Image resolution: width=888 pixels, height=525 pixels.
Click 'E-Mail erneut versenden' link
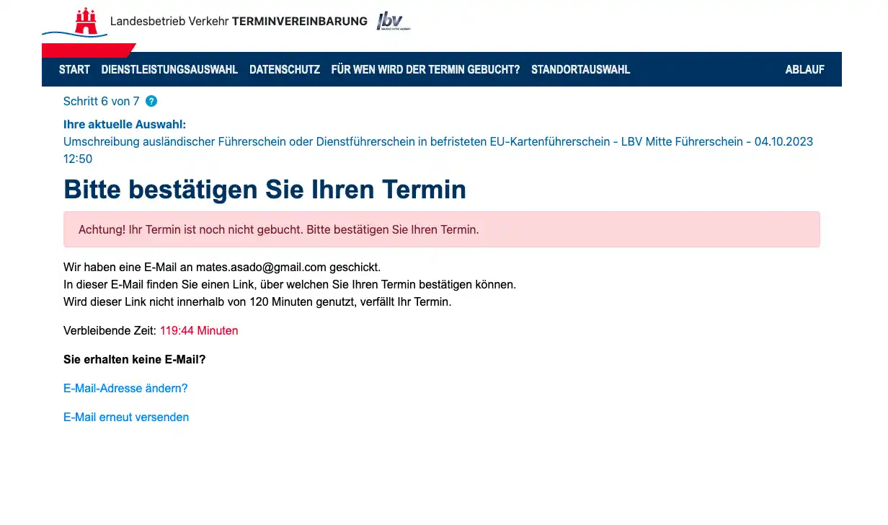point(126,418)
